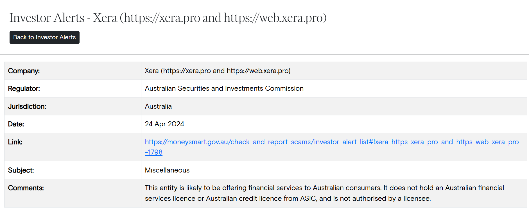Select the Regulator: row label
The height and width of the screenshot is (212, 529).
coord(24,88)
